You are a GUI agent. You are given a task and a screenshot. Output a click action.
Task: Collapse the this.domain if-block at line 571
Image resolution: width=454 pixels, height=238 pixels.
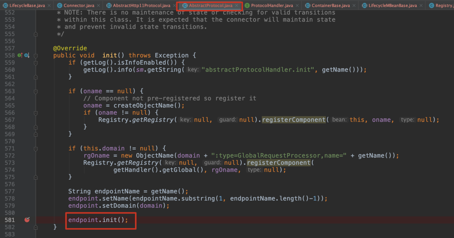coord(36,148)
